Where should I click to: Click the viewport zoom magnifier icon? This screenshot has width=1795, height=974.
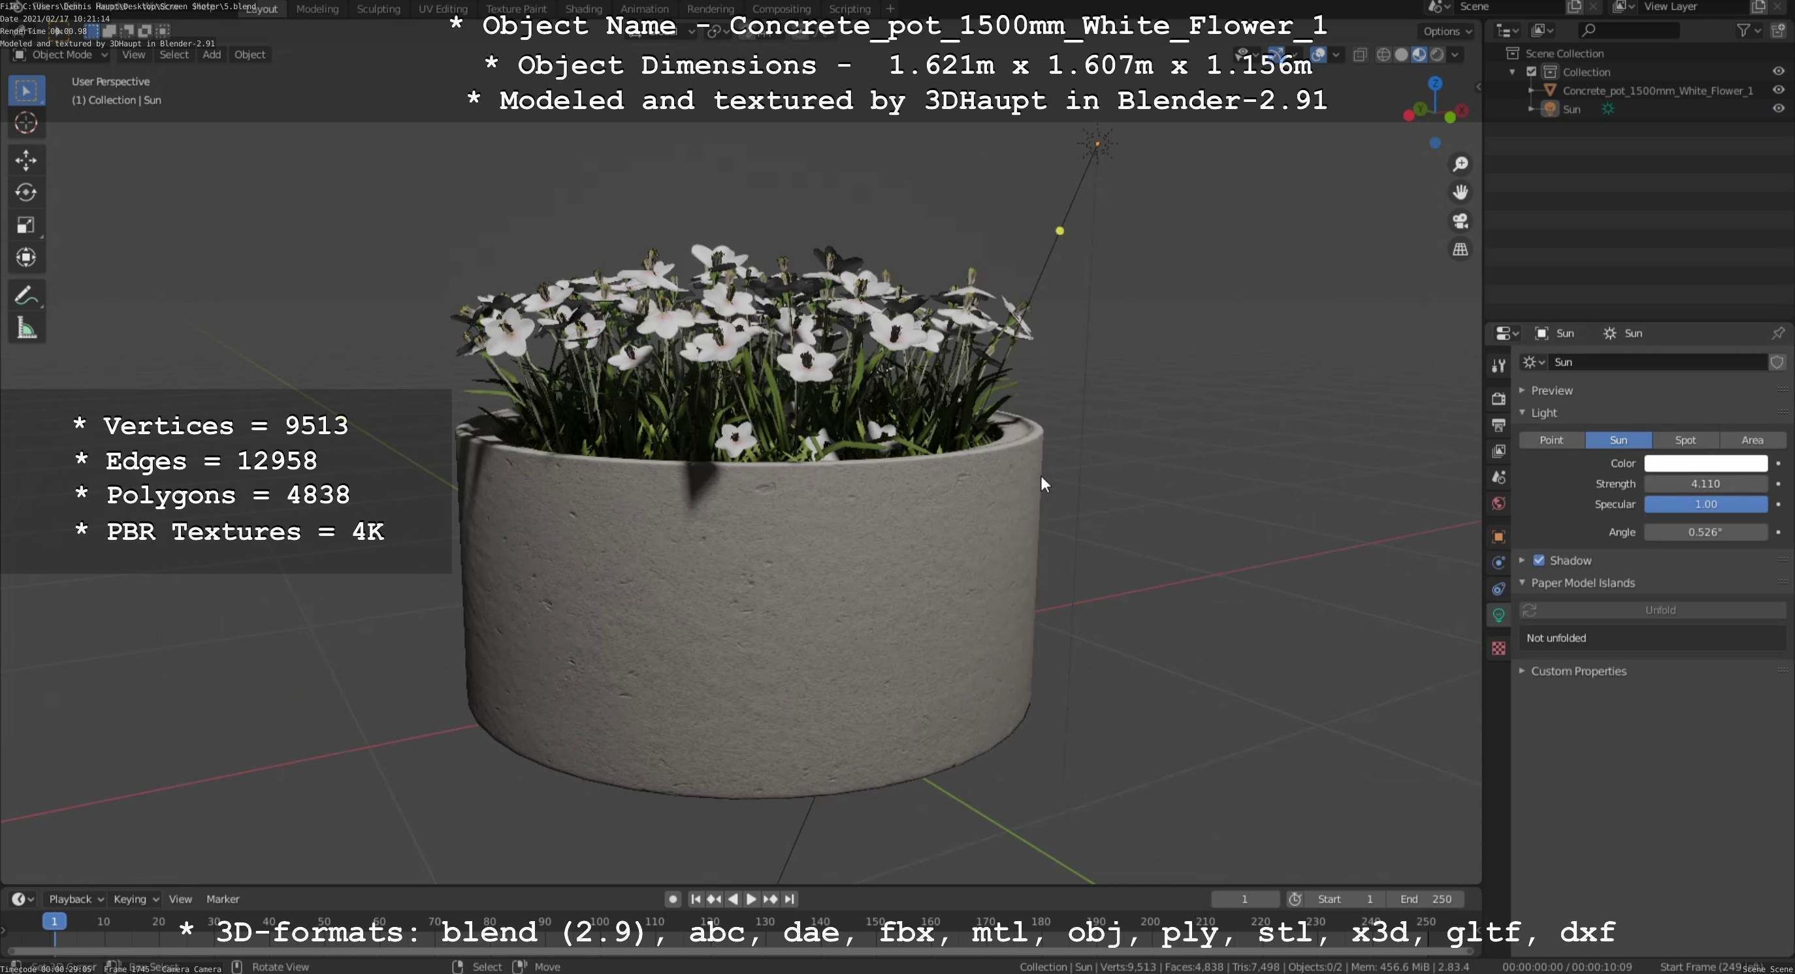pos(1461,165)
